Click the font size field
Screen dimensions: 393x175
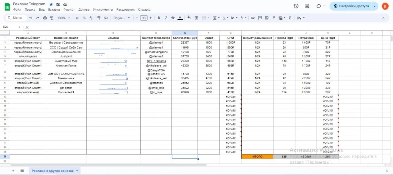click(144, 18)
